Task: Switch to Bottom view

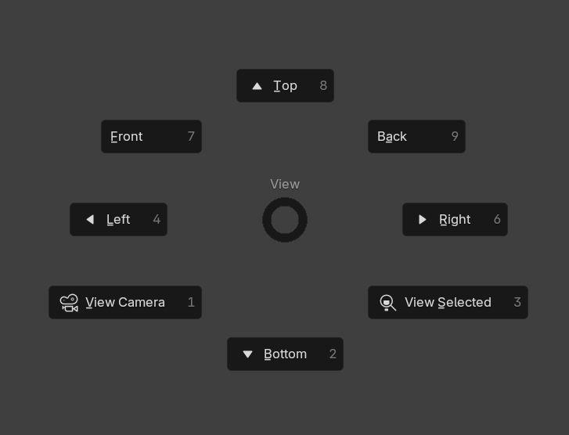Action: (285, 354)
